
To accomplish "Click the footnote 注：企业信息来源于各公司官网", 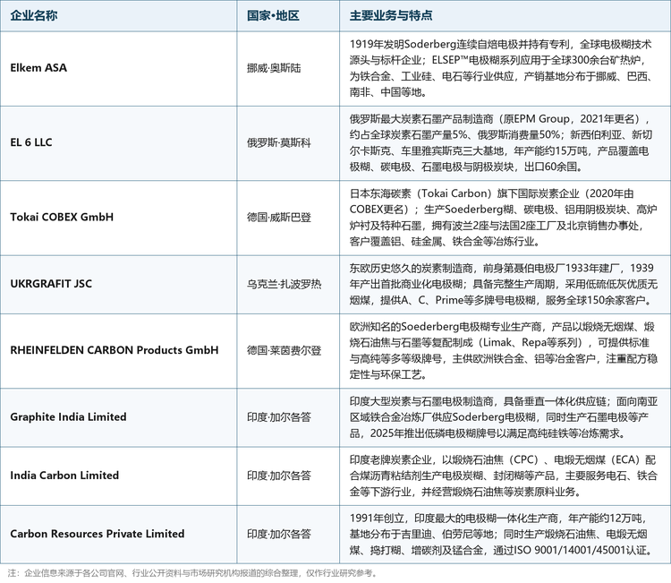I will [193, 573].
